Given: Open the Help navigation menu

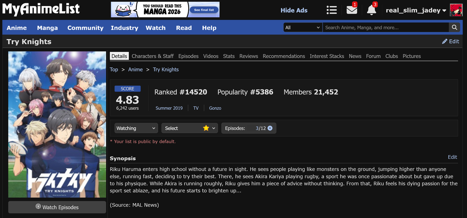Looking at the screenshot, I should pos(209,28).
